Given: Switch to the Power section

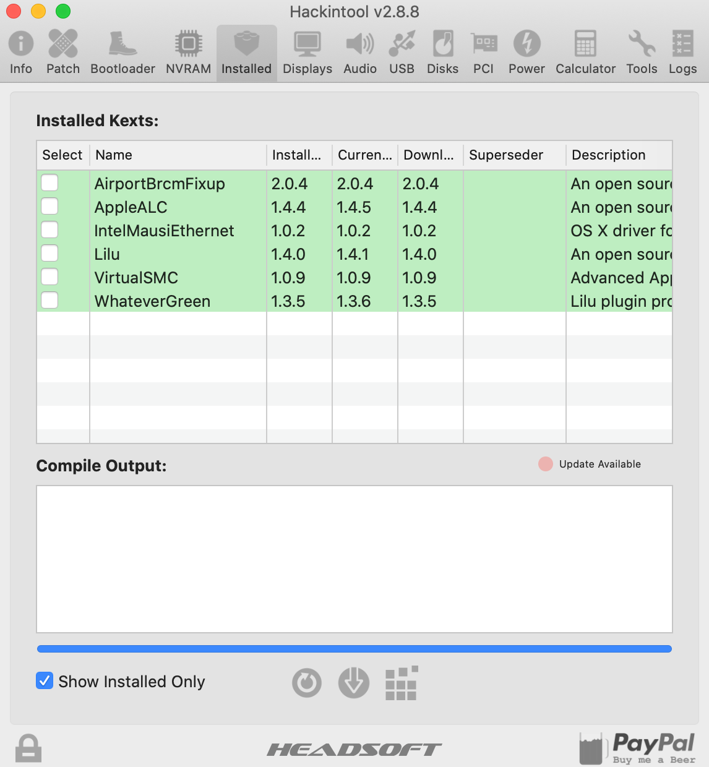Looking at the screenshot, I should (x=526, y=53).
